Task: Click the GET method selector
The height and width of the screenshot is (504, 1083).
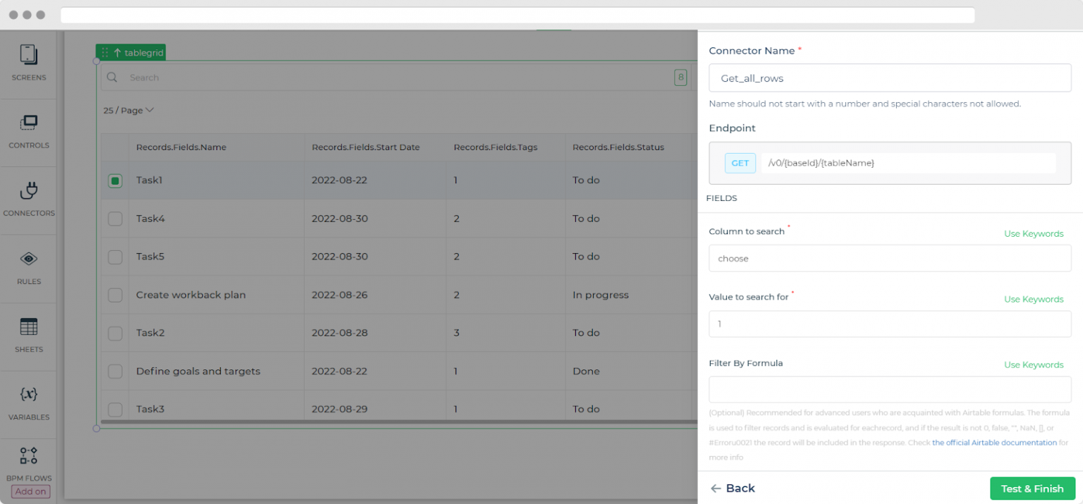Action: (x=740, y=163)
